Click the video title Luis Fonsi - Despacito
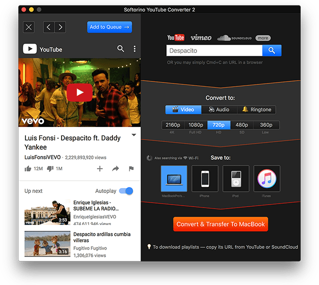The height and width of the screenshot is (285, 319). point(72,142)
